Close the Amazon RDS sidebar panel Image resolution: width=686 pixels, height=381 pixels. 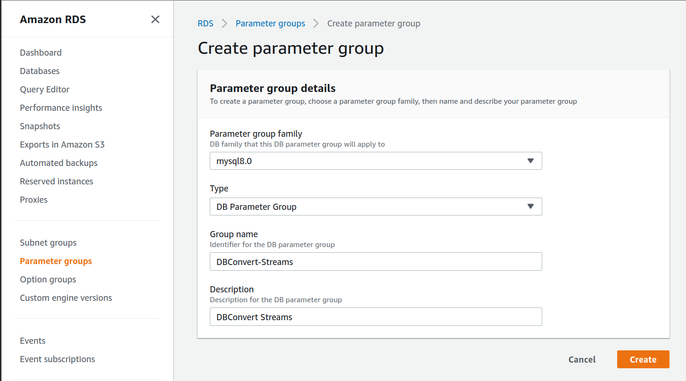(x=155, y=19)
